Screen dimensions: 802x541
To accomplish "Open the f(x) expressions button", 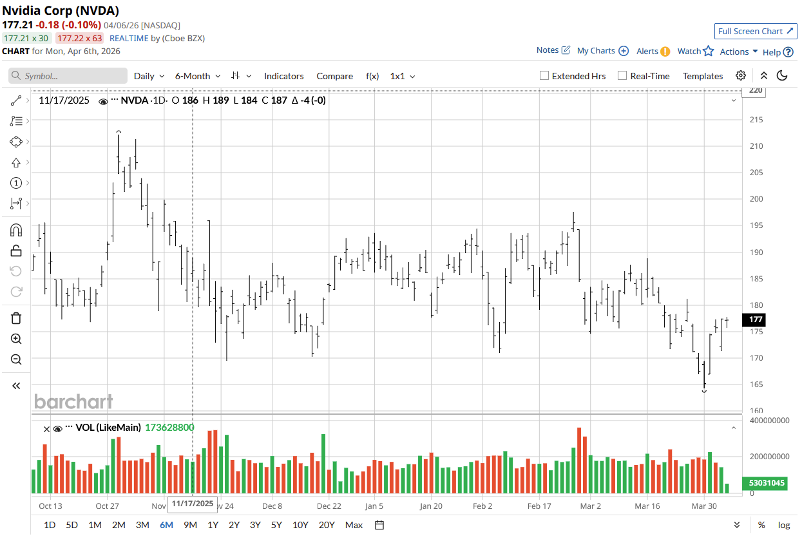I will (x=372, y=75).
